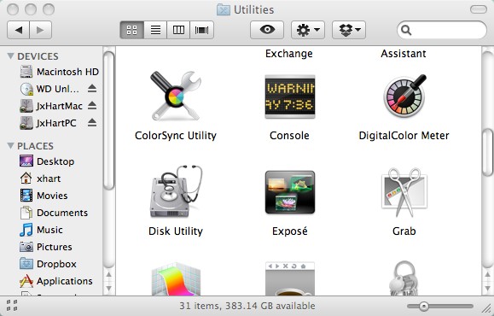Screen dimensions: 494x316
Task: Go back with the left arrow button
Action: tap(18, 30)
